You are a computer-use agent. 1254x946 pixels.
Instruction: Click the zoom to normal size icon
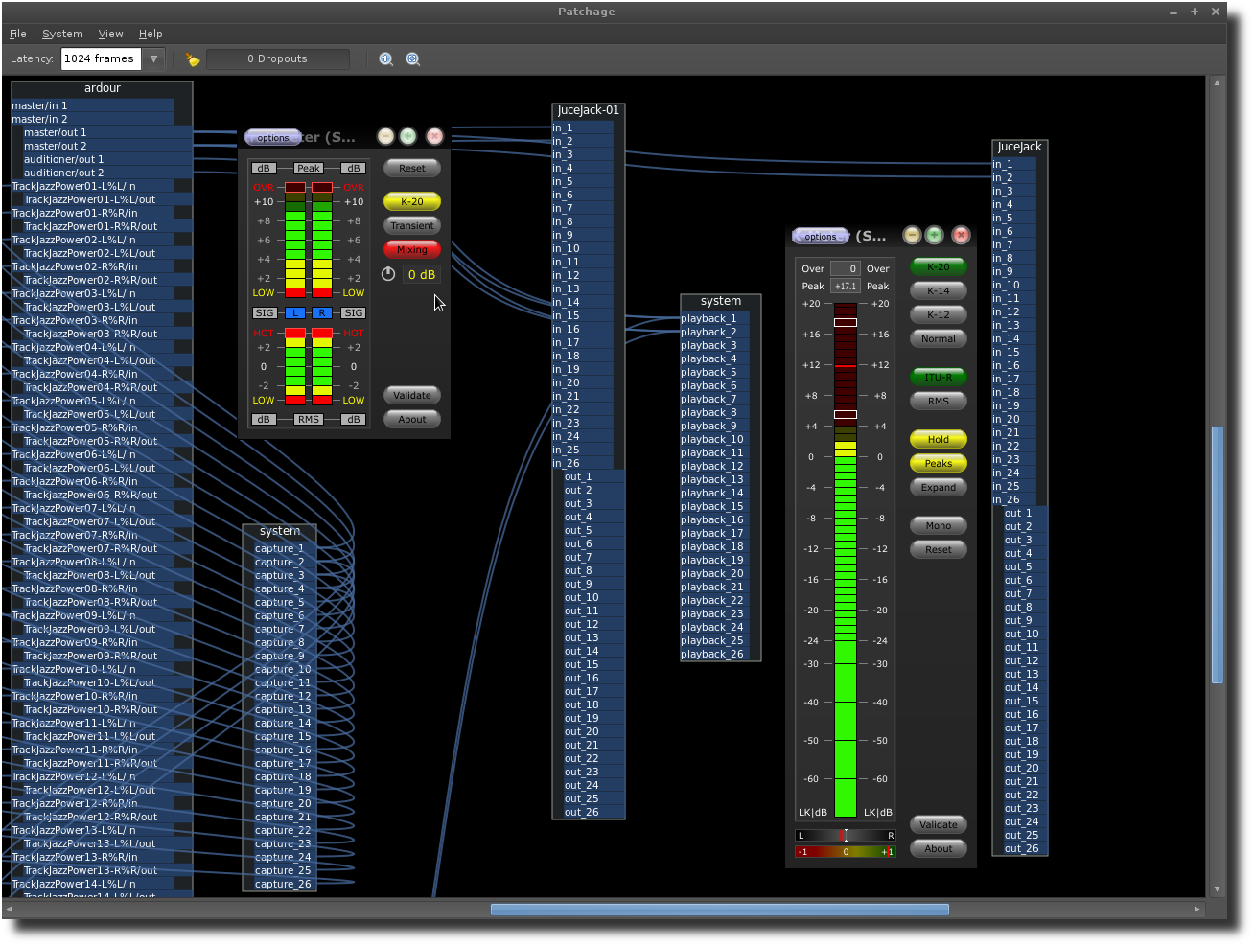(x=386, y=59)
